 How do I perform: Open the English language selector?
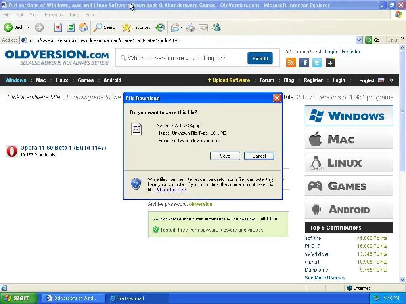tap(372, 80)
